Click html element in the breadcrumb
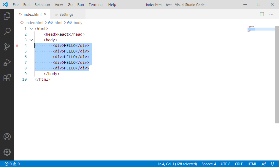 point(58,23)
